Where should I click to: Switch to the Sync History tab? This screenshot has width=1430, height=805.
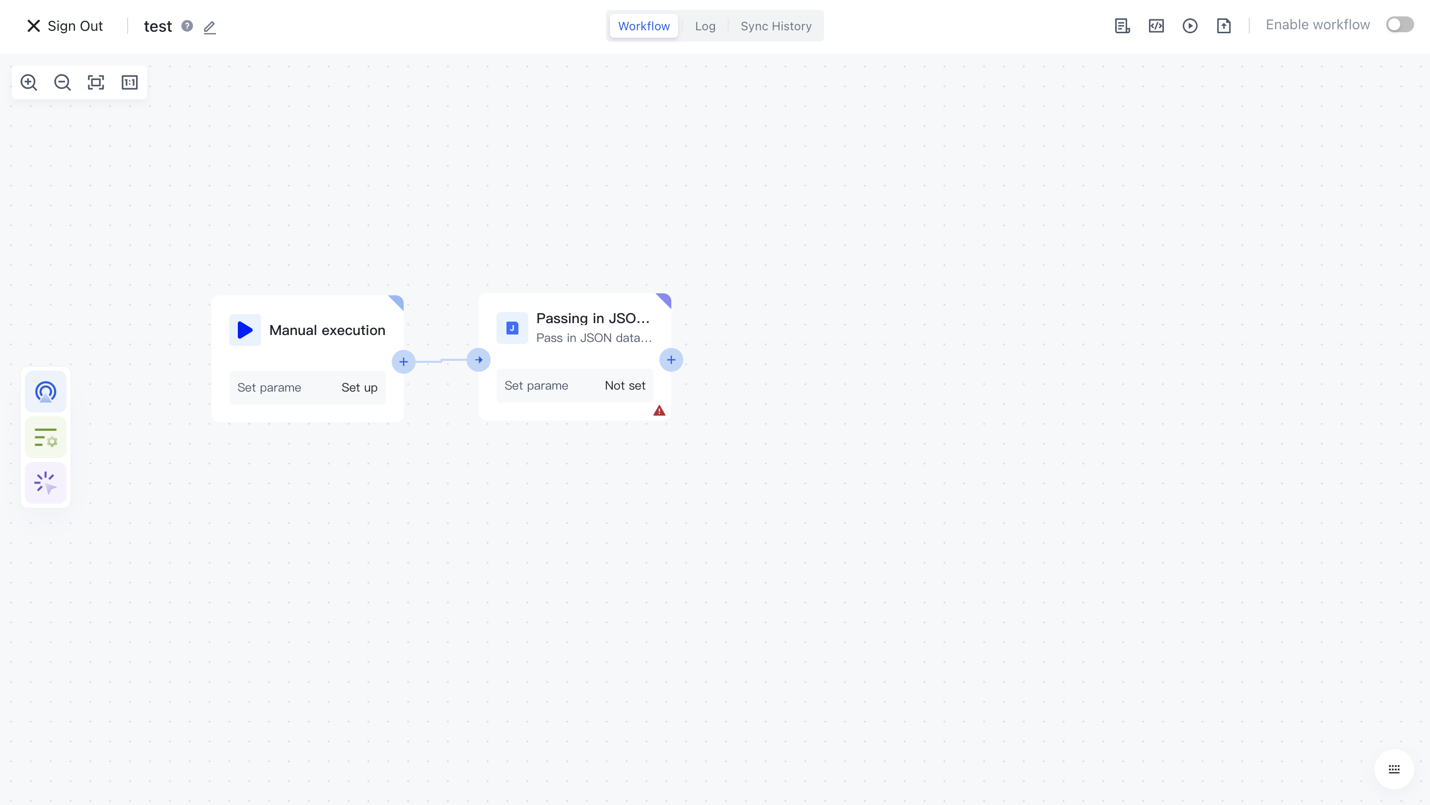[776, 25]
